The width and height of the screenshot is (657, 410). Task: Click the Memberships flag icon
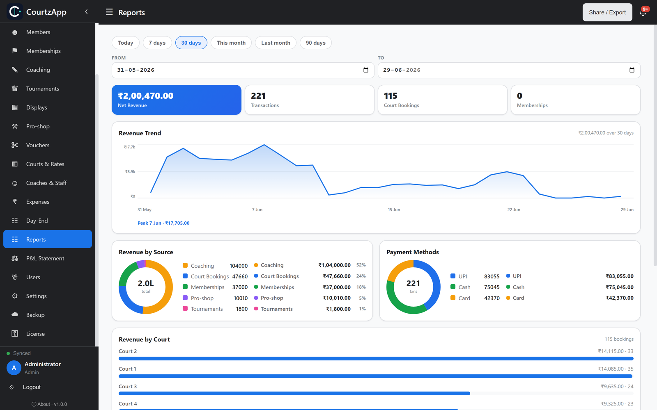[15, 51]
